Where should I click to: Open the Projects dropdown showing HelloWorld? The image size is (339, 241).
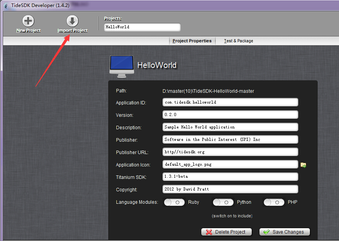tap(142, 27)
